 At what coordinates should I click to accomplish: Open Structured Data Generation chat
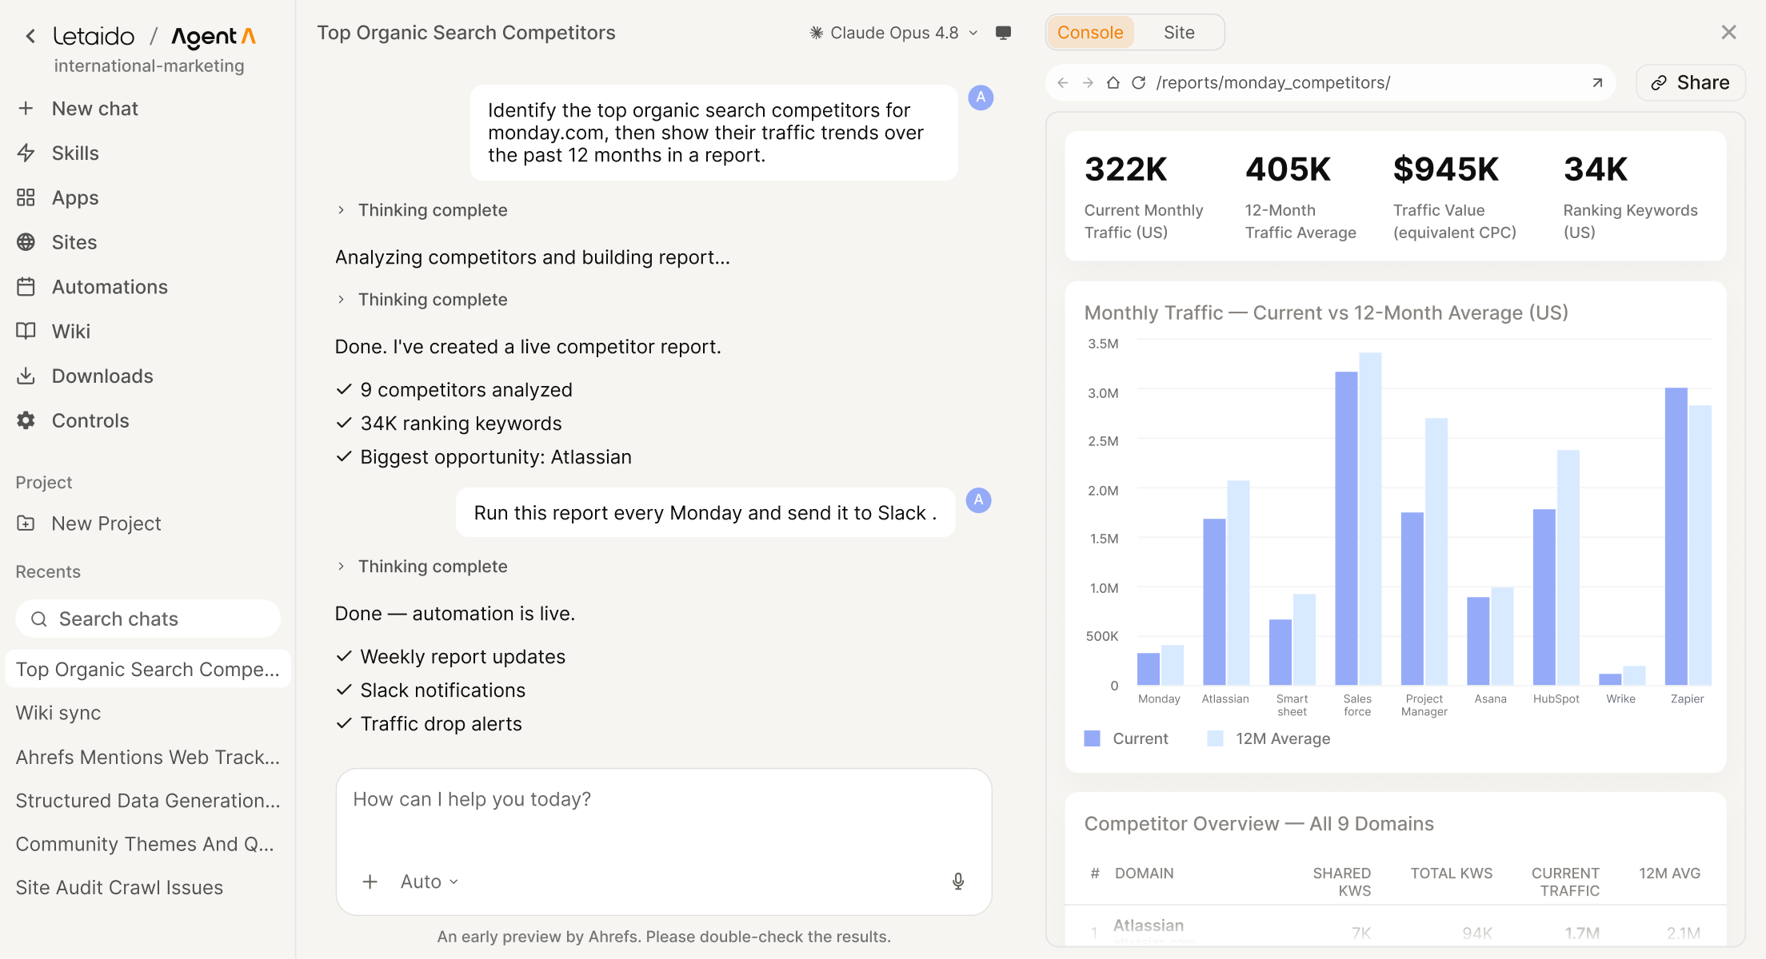point(147,801)
